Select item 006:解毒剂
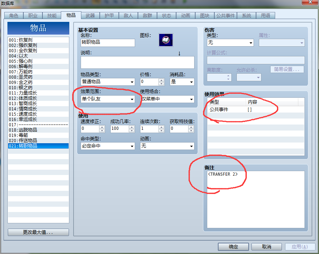319x254 pixels. tap(38, 66)
